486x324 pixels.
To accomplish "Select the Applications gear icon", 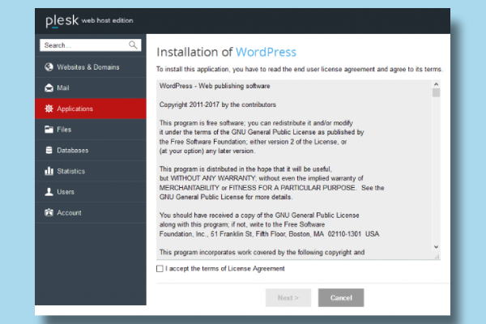I will [x=49, y=109].
